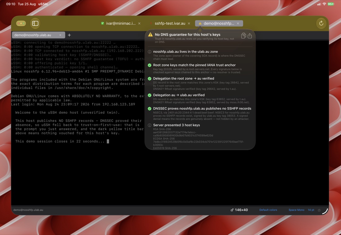Image resolution: width=341 pixels, height=235 pixels.
Task: Click the yellow warning triangle in popover
Action: pos(150,35)
